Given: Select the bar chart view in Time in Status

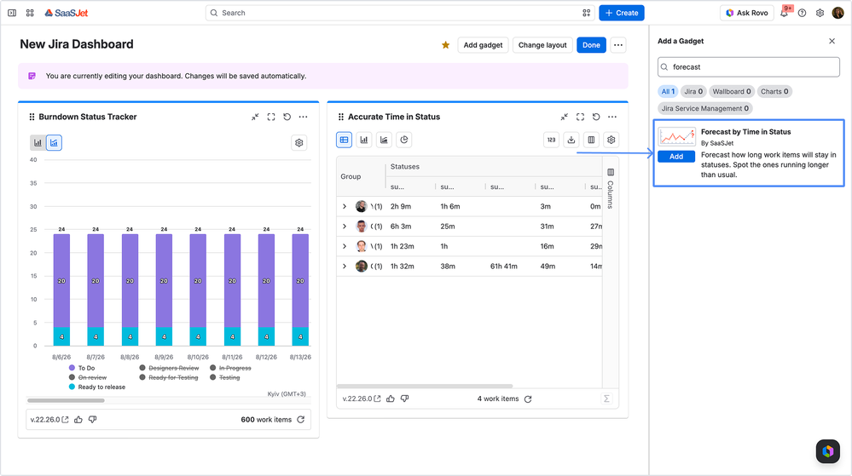Looking at the screenshot, I should (364, 140).
